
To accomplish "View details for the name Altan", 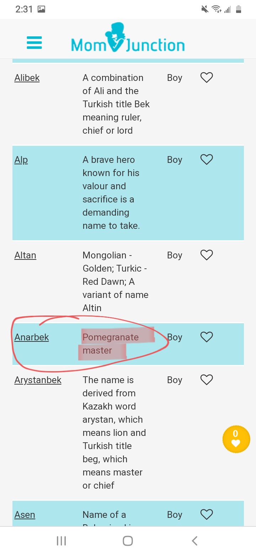I will pyautogui.click(x=25, y=255).
